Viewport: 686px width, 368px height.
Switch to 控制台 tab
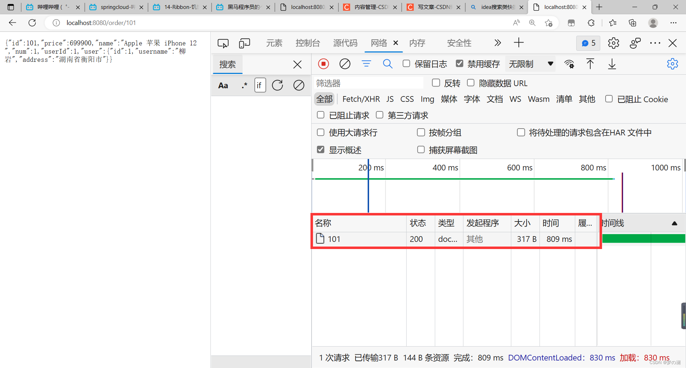[308, 43]
